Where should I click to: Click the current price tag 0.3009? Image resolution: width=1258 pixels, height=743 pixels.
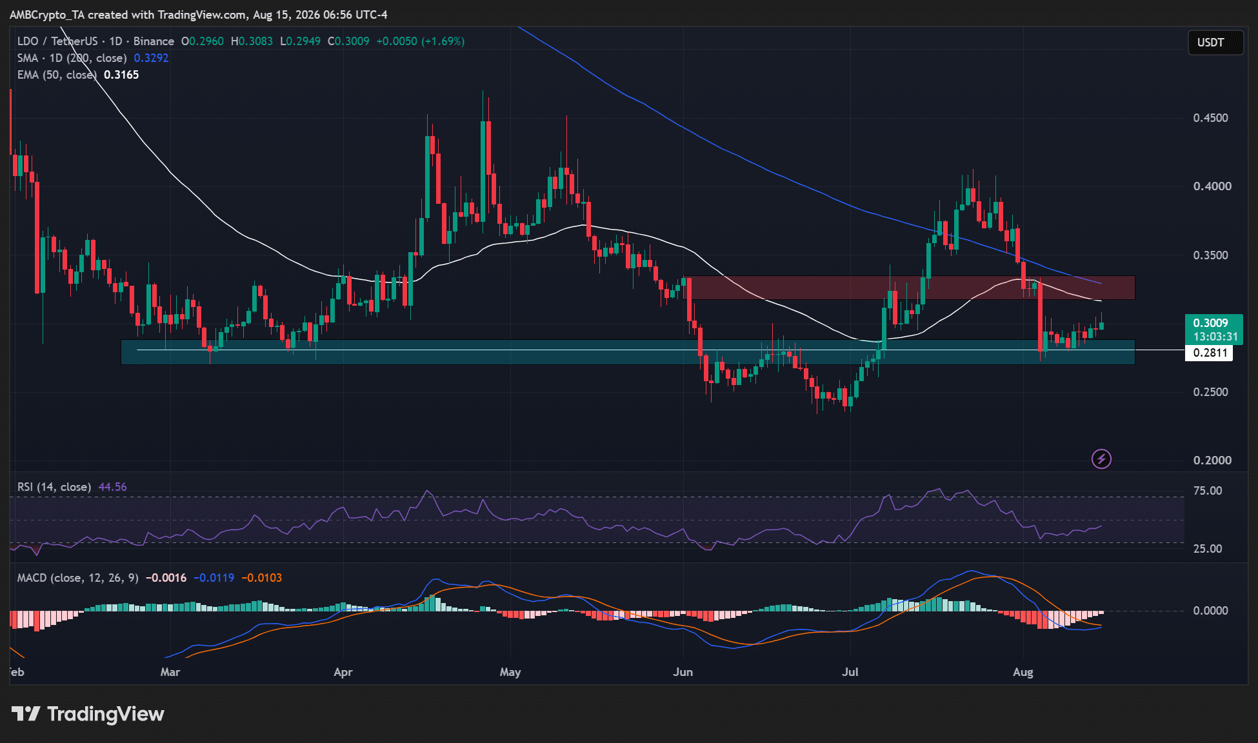point(1213,329)
